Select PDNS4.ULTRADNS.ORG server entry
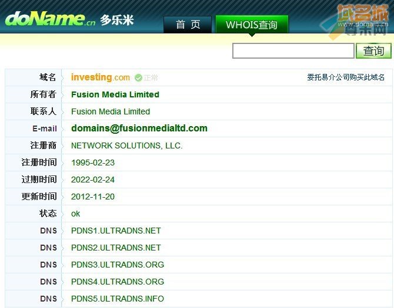The height and width of the screenshot is (308, 394). (118, 282)
